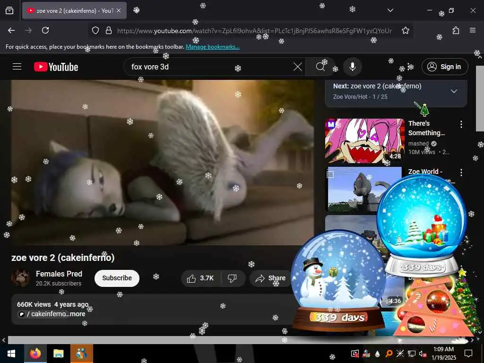Go back with the browser back arrow

11,30
